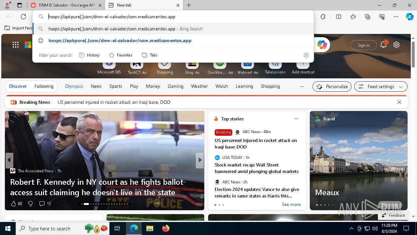Go to previous carousel slide arrow
The image size is (417, 235).
[9, 160]
